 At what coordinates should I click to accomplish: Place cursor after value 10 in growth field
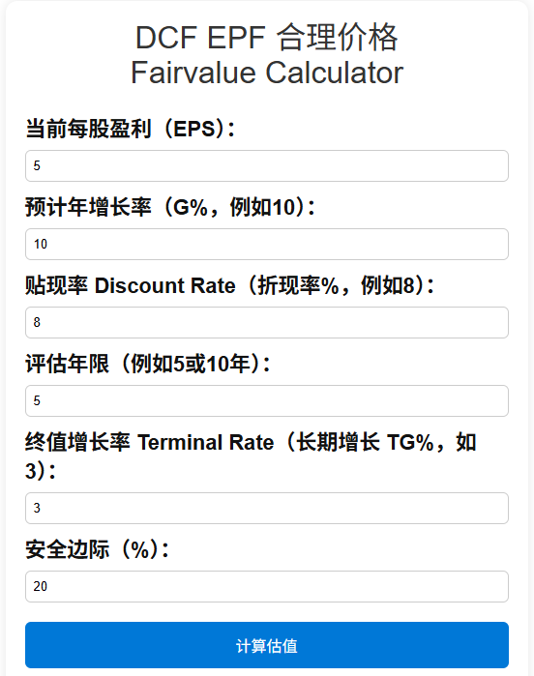click(x=48, y=244)
